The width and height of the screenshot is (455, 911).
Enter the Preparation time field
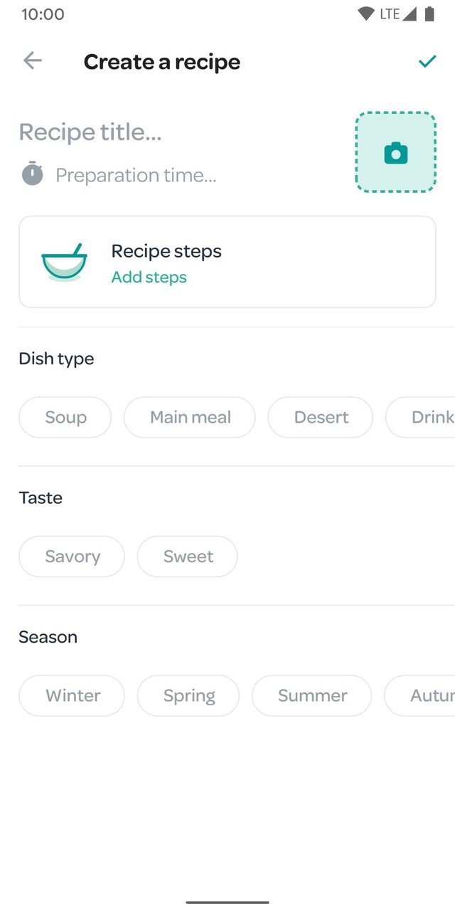[136, 175]
